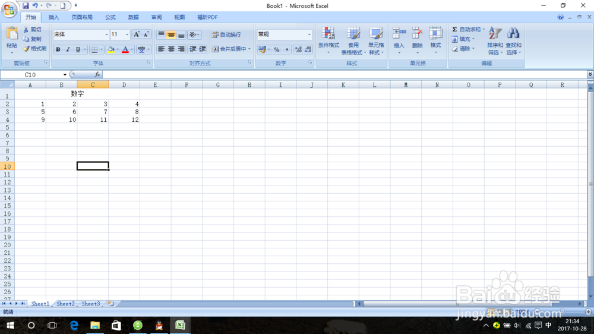Toggle wrap text 自动换行
The image size is (594, 334).
pos(226,34)
